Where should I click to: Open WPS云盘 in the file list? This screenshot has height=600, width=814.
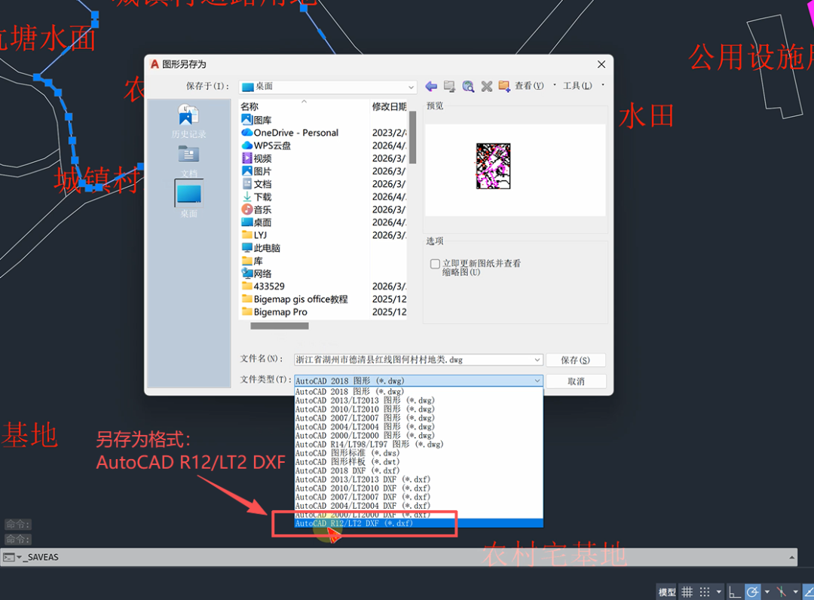(x=266, y=145)
